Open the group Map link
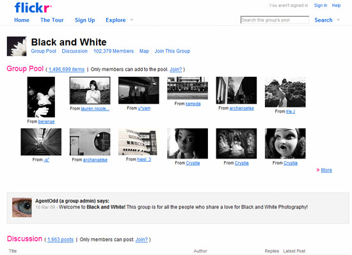The height and width of the screenshot is (255, 352). click(144, 51)
